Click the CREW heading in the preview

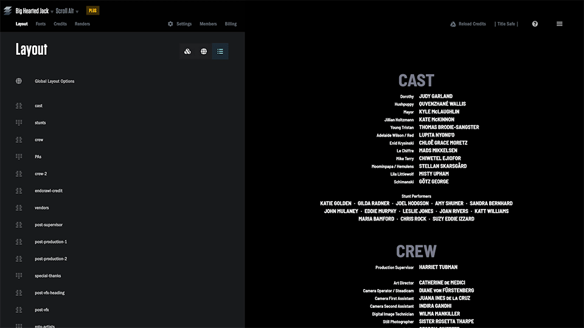click(x=416, y=251)
